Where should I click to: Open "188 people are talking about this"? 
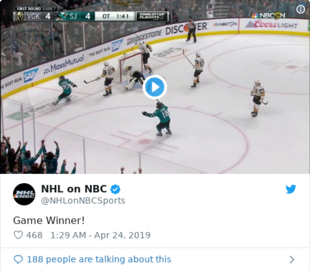coord(99,259)
